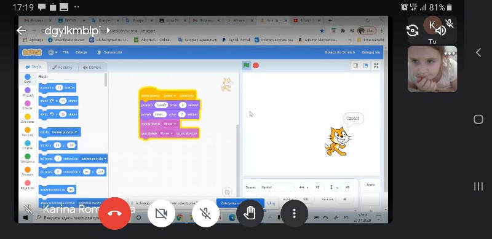Image resolution: width=492 pixels, height=239 pixels.
Task: Toggle the speaker audio output icon
Action: tap(440, 30)
